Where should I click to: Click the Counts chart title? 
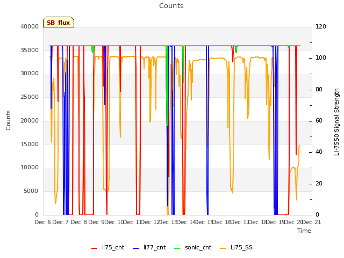[171, 6]
